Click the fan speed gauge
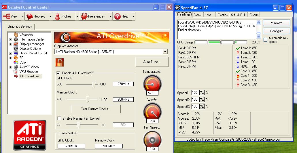This screenshot has height=153, width=297. coord(152,140)
